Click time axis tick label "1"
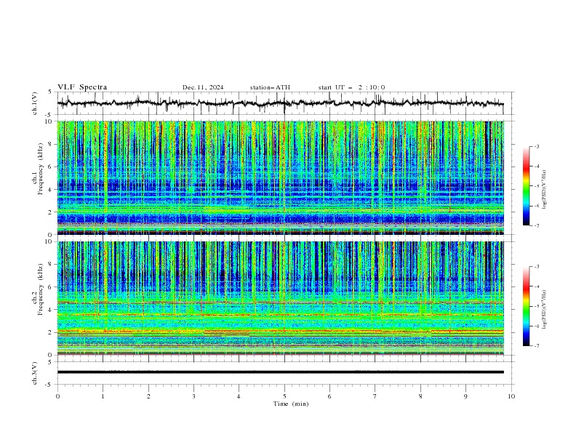 [x=103, y=396]
